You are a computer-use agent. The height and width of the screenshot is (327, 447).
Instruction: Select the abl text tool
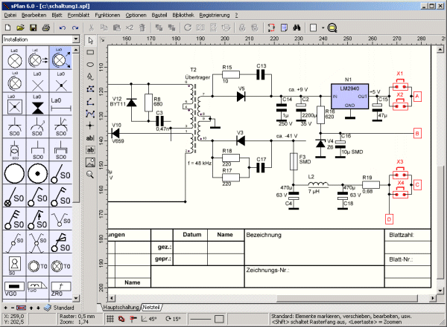coord(90,138)
